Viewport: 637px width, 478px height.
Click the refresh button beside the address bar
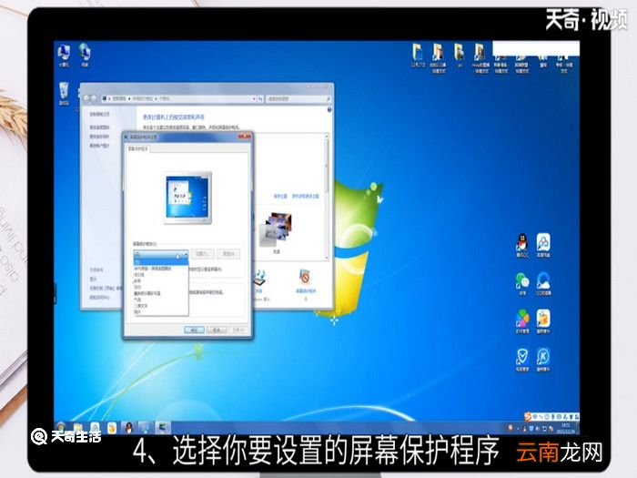click(260, 98)
